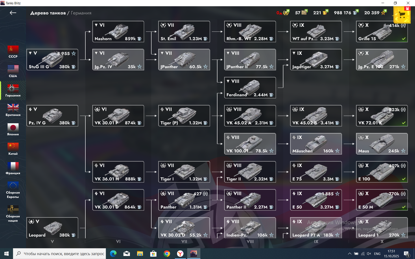Image resolution: width=415 pixels, height=259 pixels.
Task: Open Mail app in the taskbar
Action: coord(126,253)
